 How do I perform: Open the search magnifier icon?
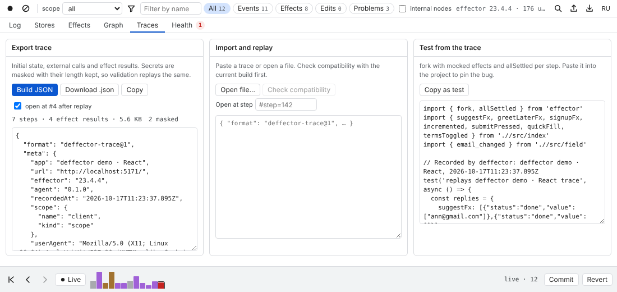coord(558,8)
